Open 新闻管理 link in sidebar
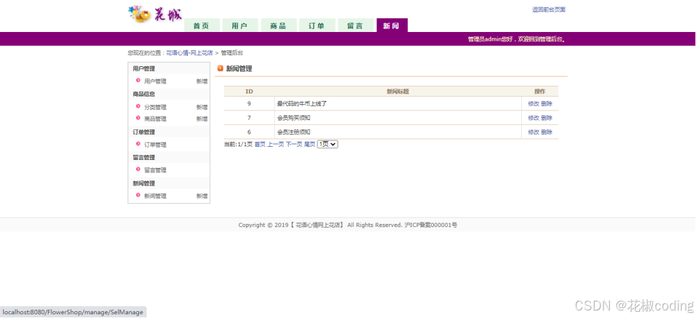The width and height of the screenshot is (696, 318). [155, 196]
